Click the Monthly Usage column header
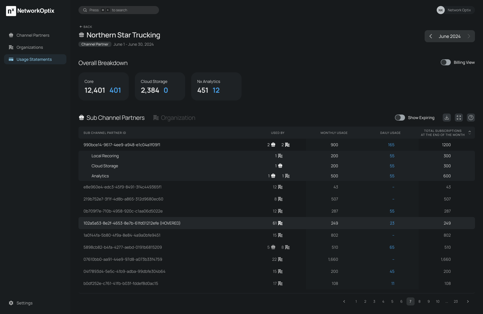The image size is (483, 314). (x=334, y=133)
